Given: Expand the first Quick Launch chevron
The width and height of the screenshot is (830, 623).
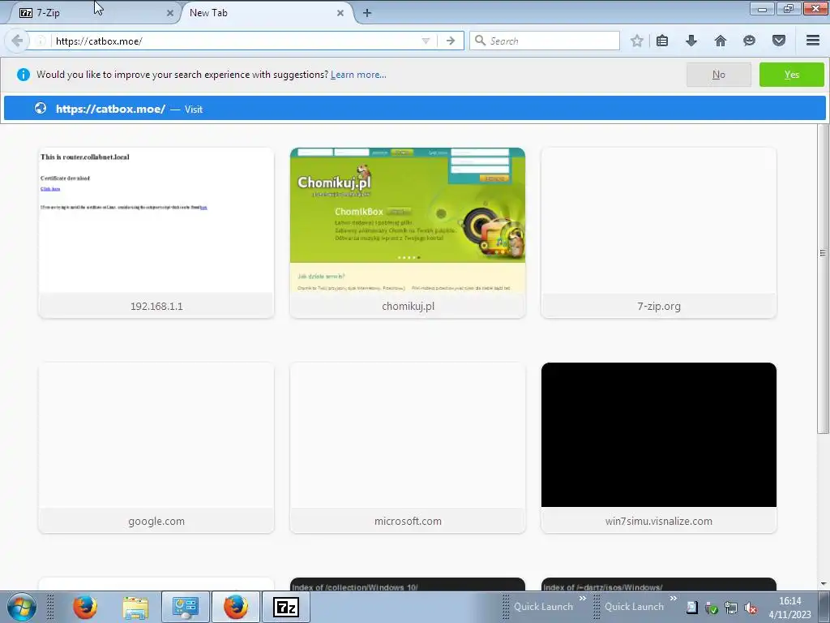Looking at the screenshot, I should coord(582,599).
